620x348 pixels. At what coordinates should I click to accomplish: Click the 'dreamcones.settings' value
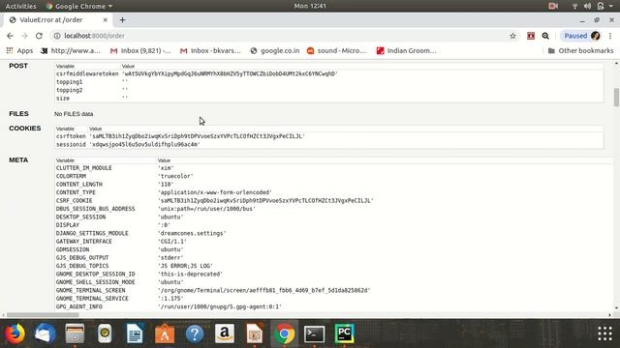(x=192, y=233)
